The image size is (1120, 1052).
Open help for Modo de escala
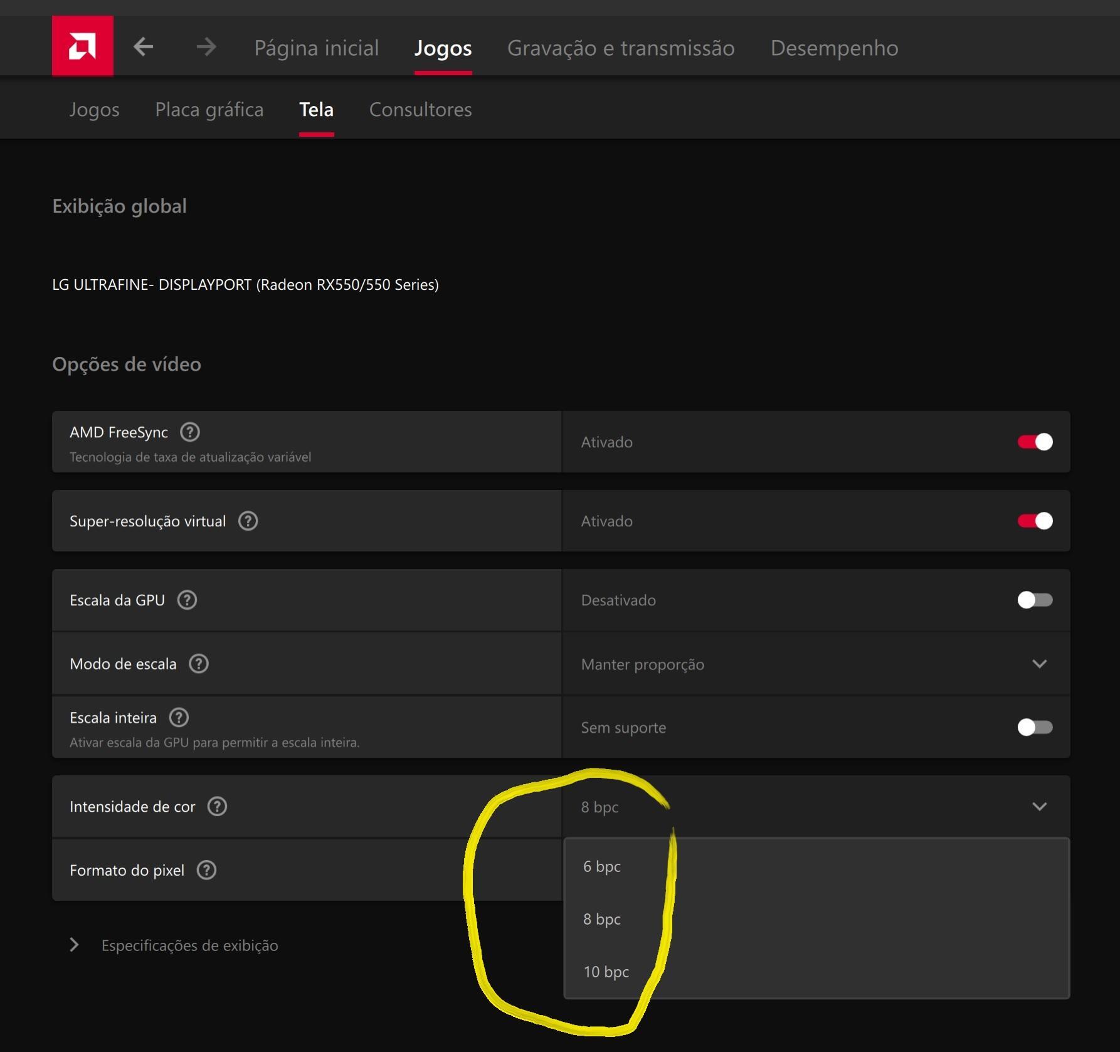[199, 664]
